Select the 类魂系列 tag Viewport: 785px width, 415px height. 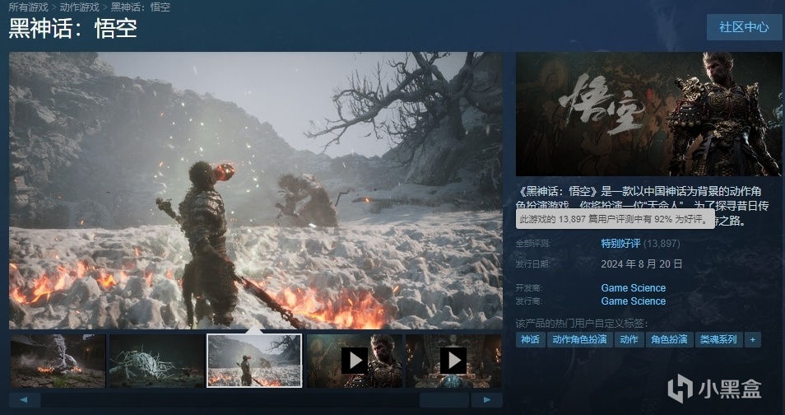718,339
